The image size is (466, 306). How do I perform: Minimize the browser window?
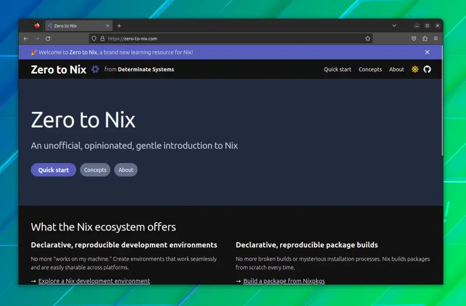point(417,26)
